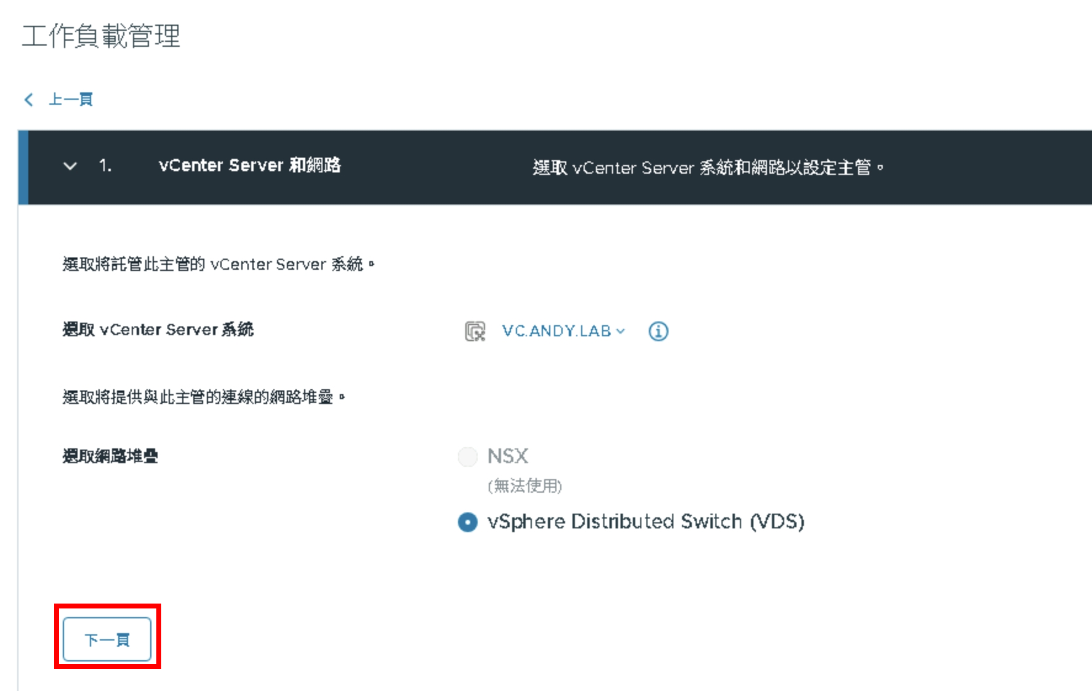Viewport: 1092px width, 691px height.
Task: Click the vSphere Distributed Switch (VDS) label
Action: (x=646, y=522)
